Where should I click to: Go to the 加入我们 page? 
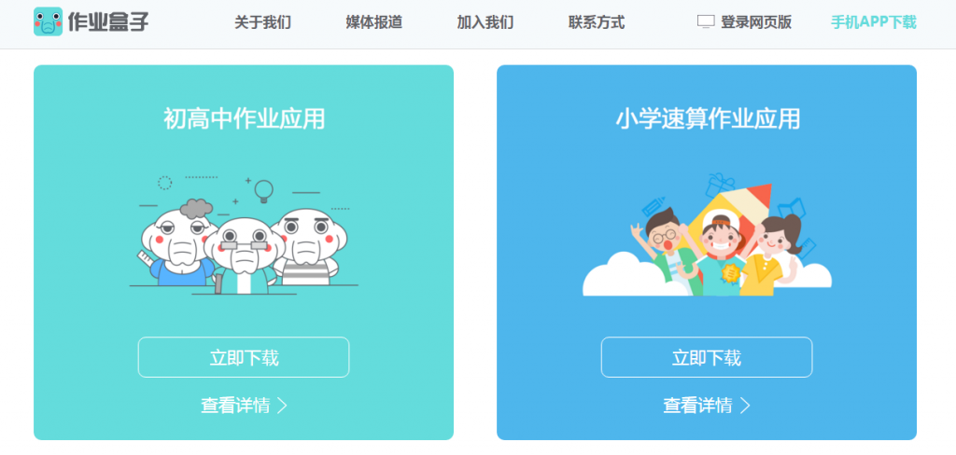pyautogui.click(x=485, y=23)
